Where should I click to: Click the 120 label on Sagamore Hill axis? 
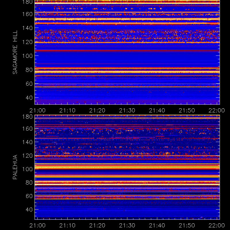[27, 42]
